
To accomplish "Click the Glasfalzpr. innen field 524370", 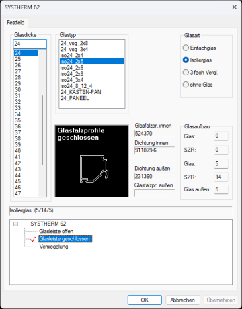I will pos(155,134).
